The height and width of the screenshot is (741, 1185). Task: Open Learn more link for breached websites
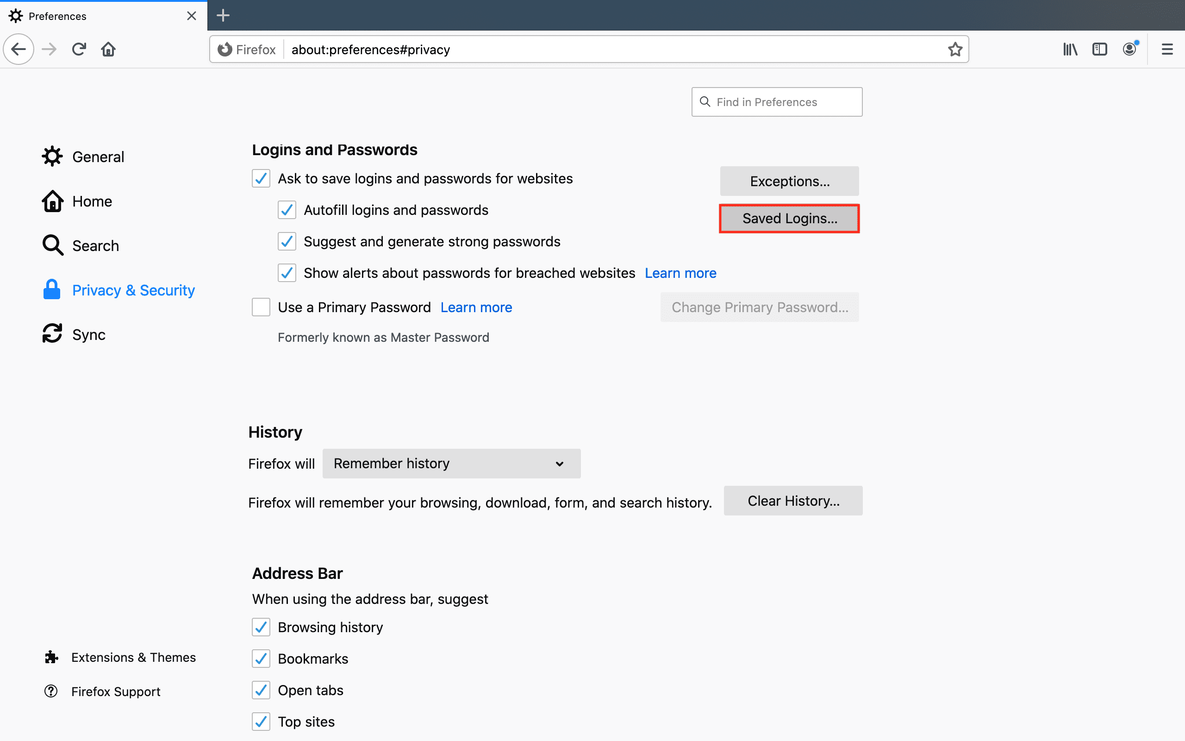[680, 273]
